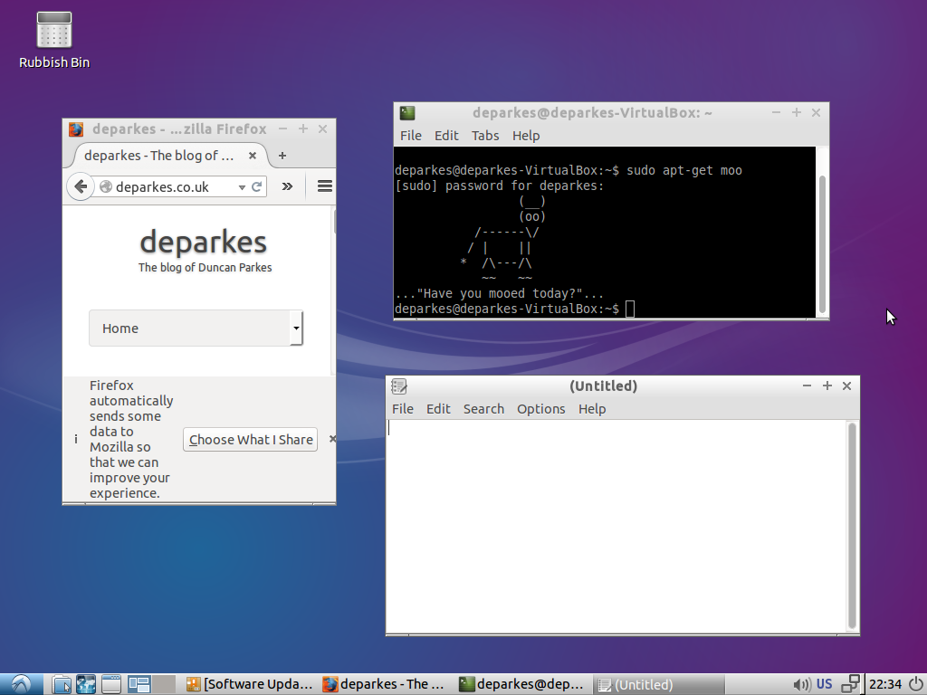
Task: Launch the PCManFM file manager from the taskbar
Action: point(61,684)
